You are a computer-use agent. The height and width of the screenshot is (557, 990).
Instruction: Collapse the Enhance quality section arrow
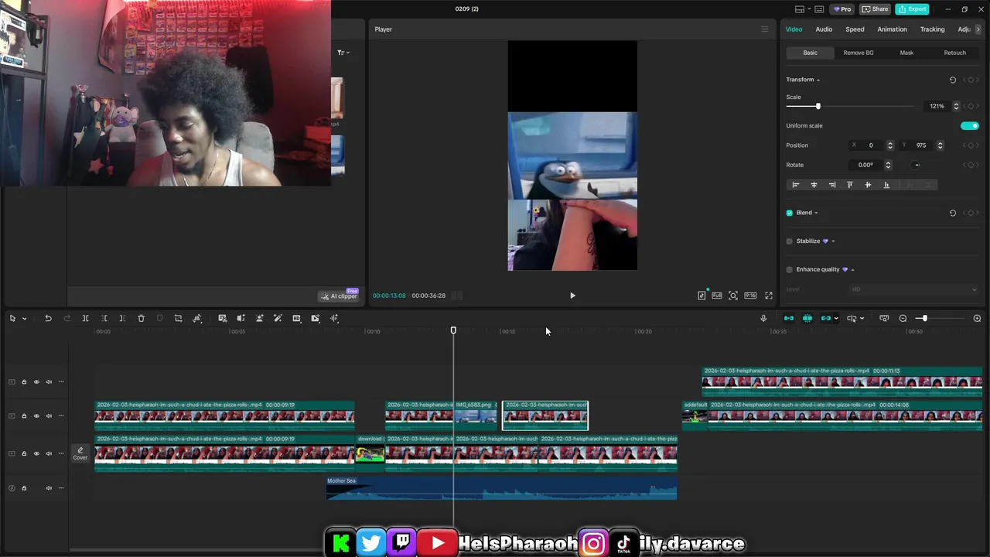(x=852, y=269)
